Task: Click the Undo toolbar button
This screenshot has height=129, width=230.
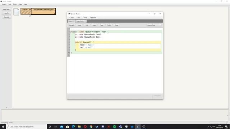Action: pos(79,25)
